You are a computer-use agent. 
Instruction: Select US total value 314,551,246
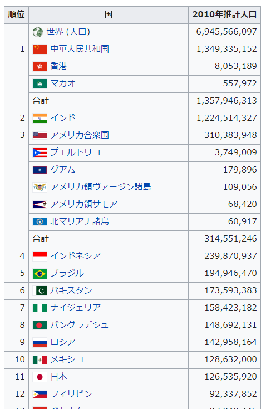click(x=230, y=239)
